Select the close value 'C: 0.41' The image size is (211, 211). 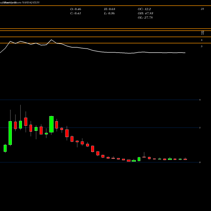click(x=76, y=14)
